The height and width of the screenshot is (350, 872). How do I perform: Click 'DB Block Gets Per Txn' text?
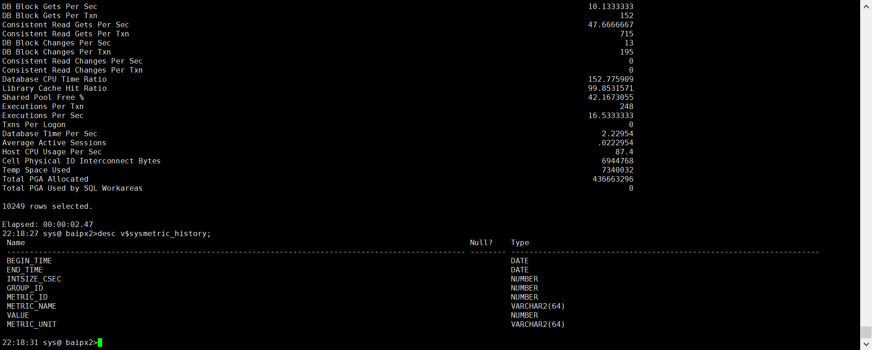(x=50, y=16)
